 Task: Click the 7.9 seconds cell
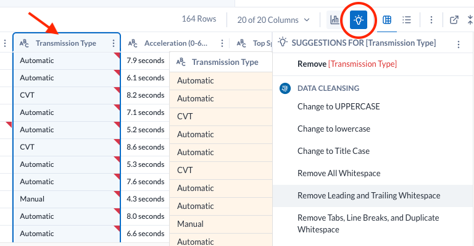pyautogui.click(x=146, y=61)
